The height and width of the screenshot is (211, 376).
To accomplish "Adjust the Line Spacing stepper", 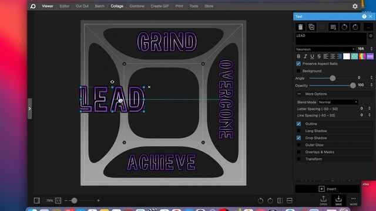I will click(370, 115).
